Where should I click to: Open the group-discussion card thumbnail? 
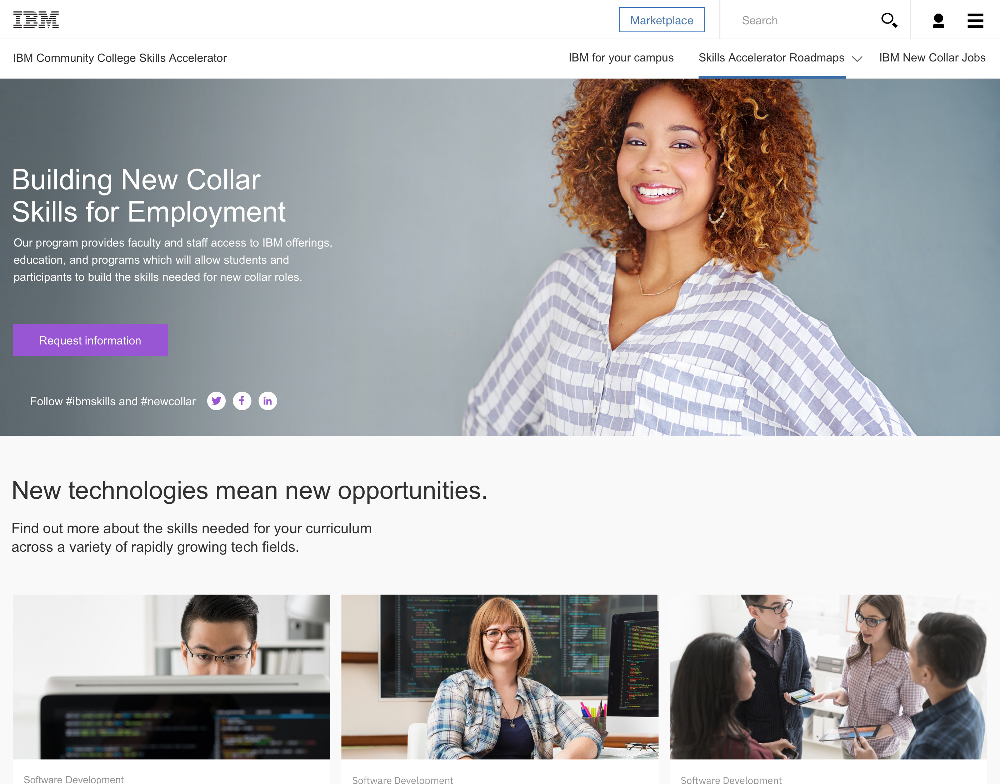(828, 676)
